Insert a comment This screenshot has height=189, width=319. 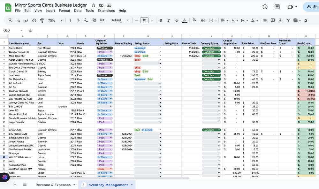tap(273, 20)
